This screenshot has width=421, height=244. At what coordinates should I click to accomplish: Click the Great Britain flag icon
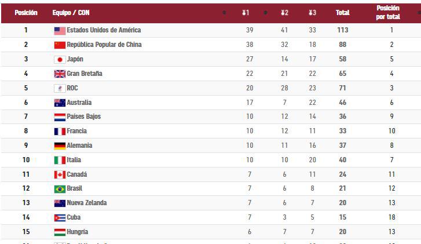coord(60,74)
